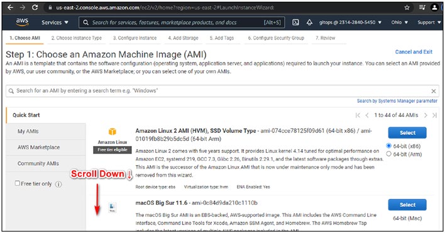Jump to first page of AMIs
This screenshot has height=233, width=445.
[358, 115]
